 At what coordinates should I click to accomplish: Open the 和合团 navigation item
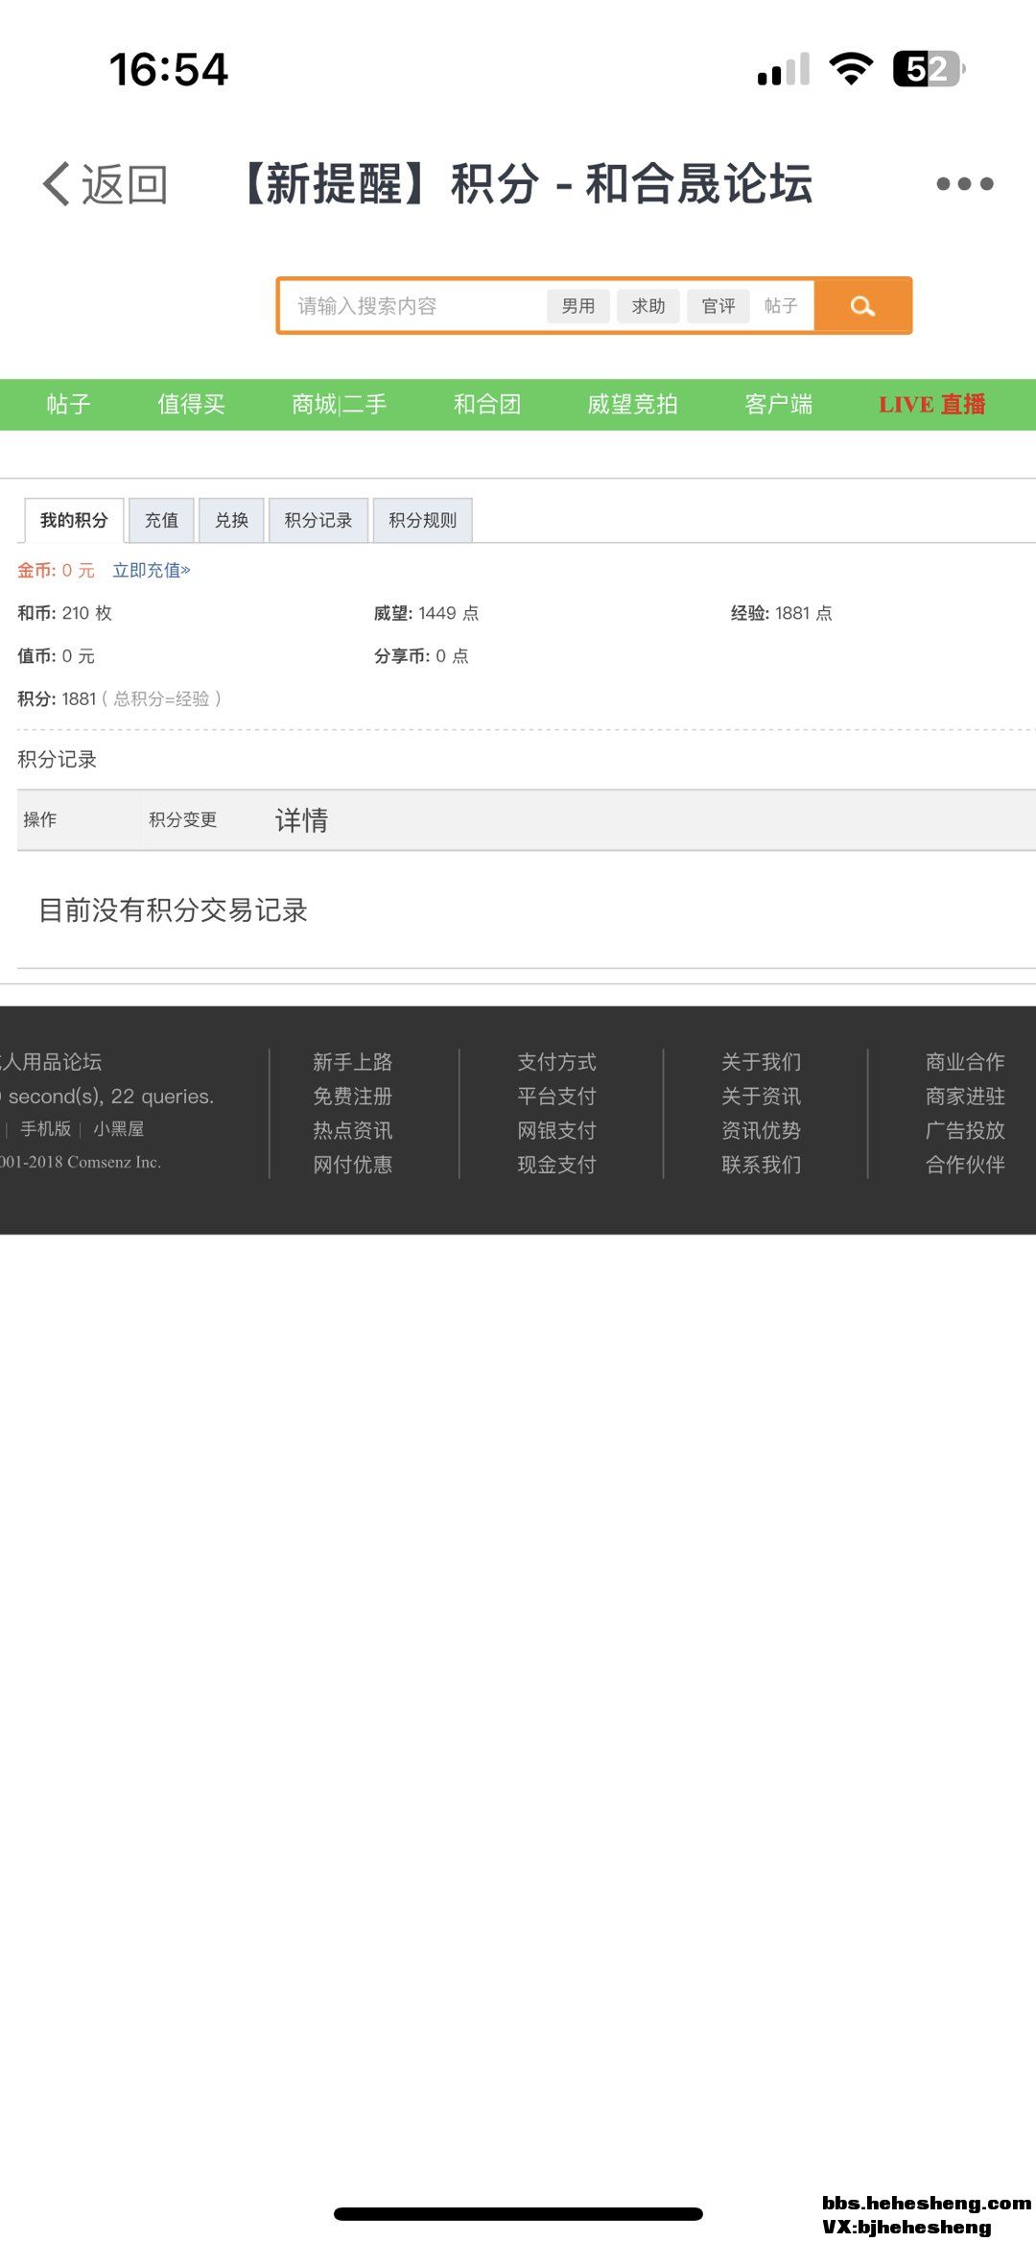pyautogui.click(x=487, y=405)
